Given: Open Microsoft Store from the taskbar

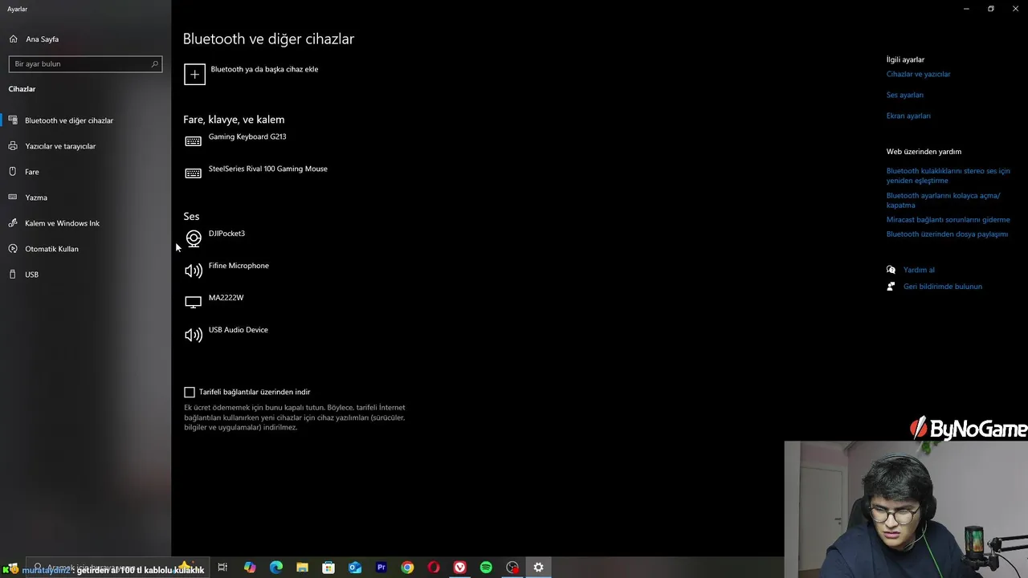Looking at the screenshot, I should (x=328, y=568).
